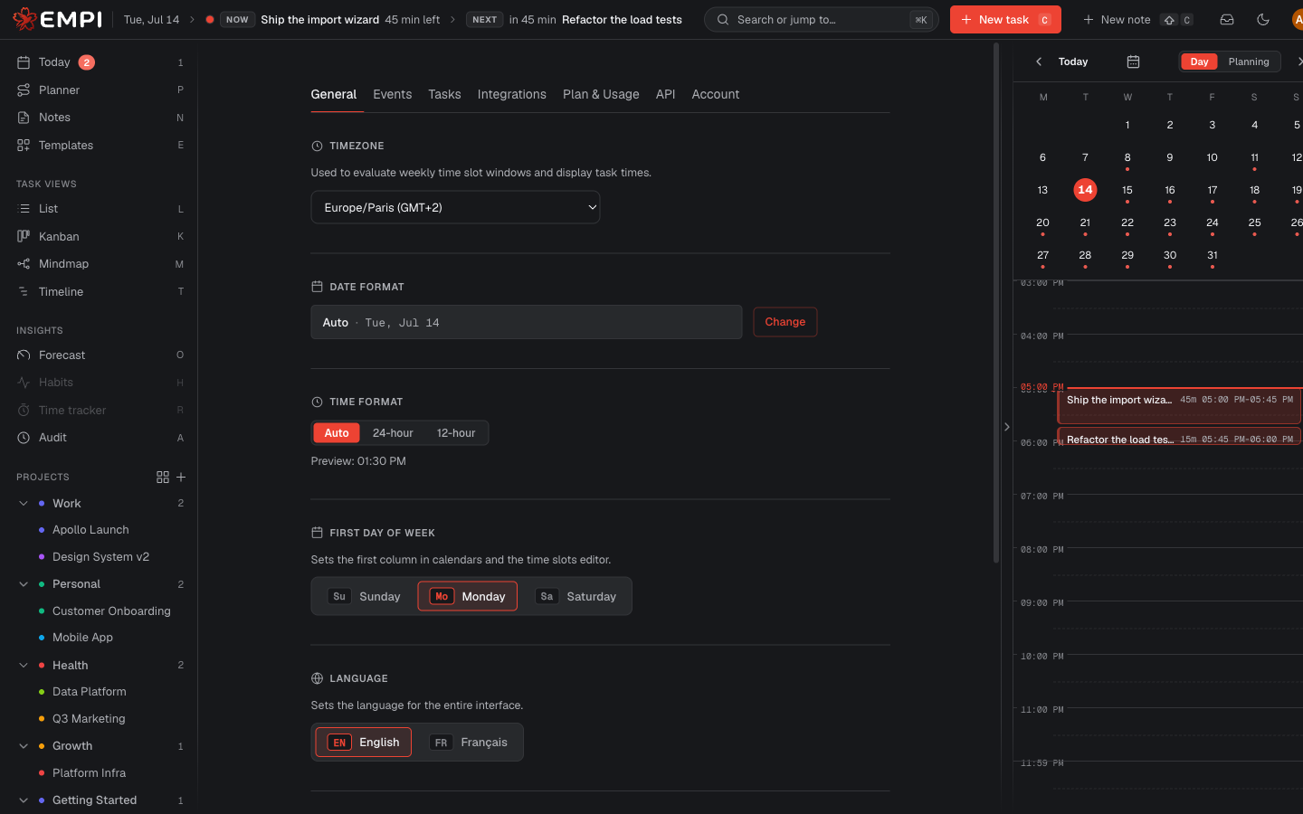The width and height of the screenshot is (1303, 814).
Task: Click the Search or jump to field
Action: (822, 19)
